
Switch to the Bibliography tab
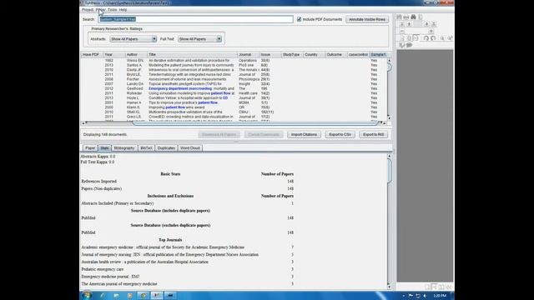(124, 148)
